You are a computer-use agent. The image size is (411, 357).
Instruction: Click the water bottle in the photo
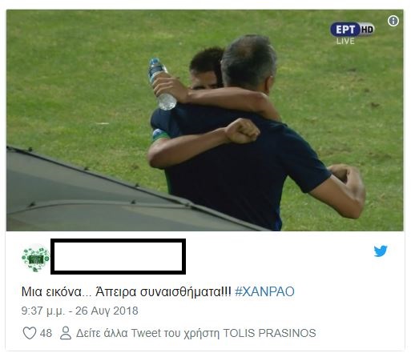162,84
